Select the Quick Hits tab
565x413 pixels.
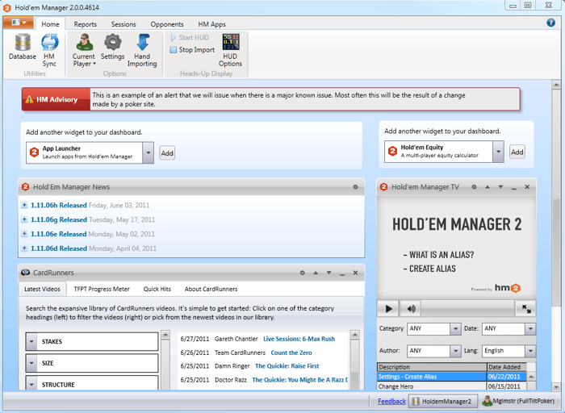[157, 289]
